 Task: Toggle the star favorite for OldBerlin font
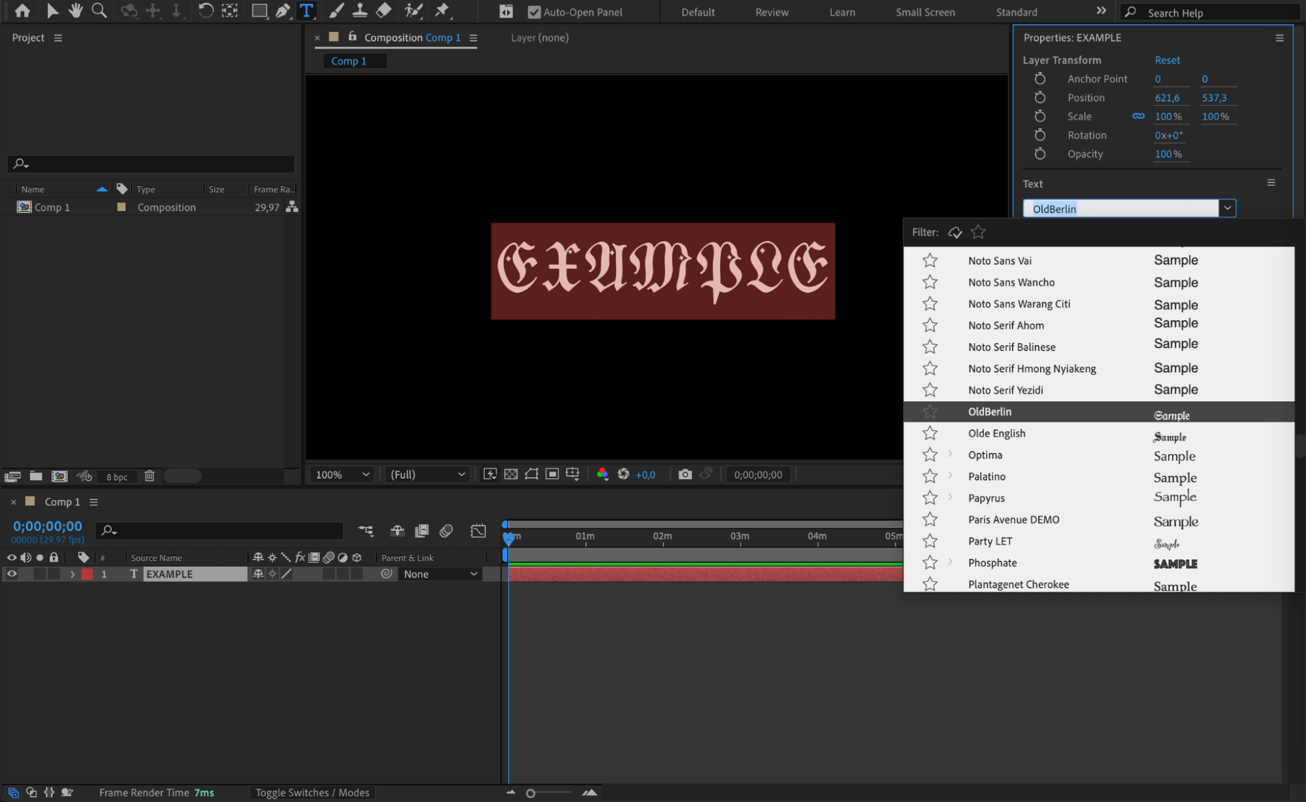(x=930, y=412)
